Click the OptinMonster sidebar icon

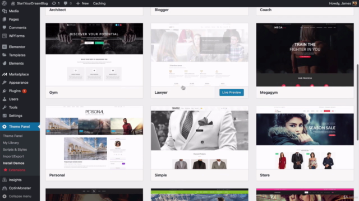pyautogui.click(x=4, y=188)
